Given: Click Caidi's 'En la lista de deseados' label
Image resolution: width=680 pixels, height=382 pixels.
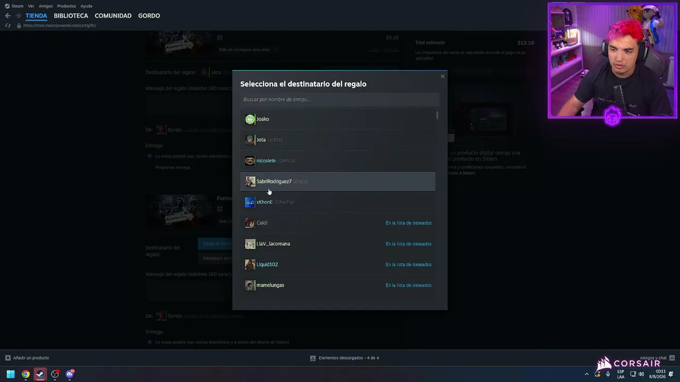Looking at the screenshot, I should 409,223.
